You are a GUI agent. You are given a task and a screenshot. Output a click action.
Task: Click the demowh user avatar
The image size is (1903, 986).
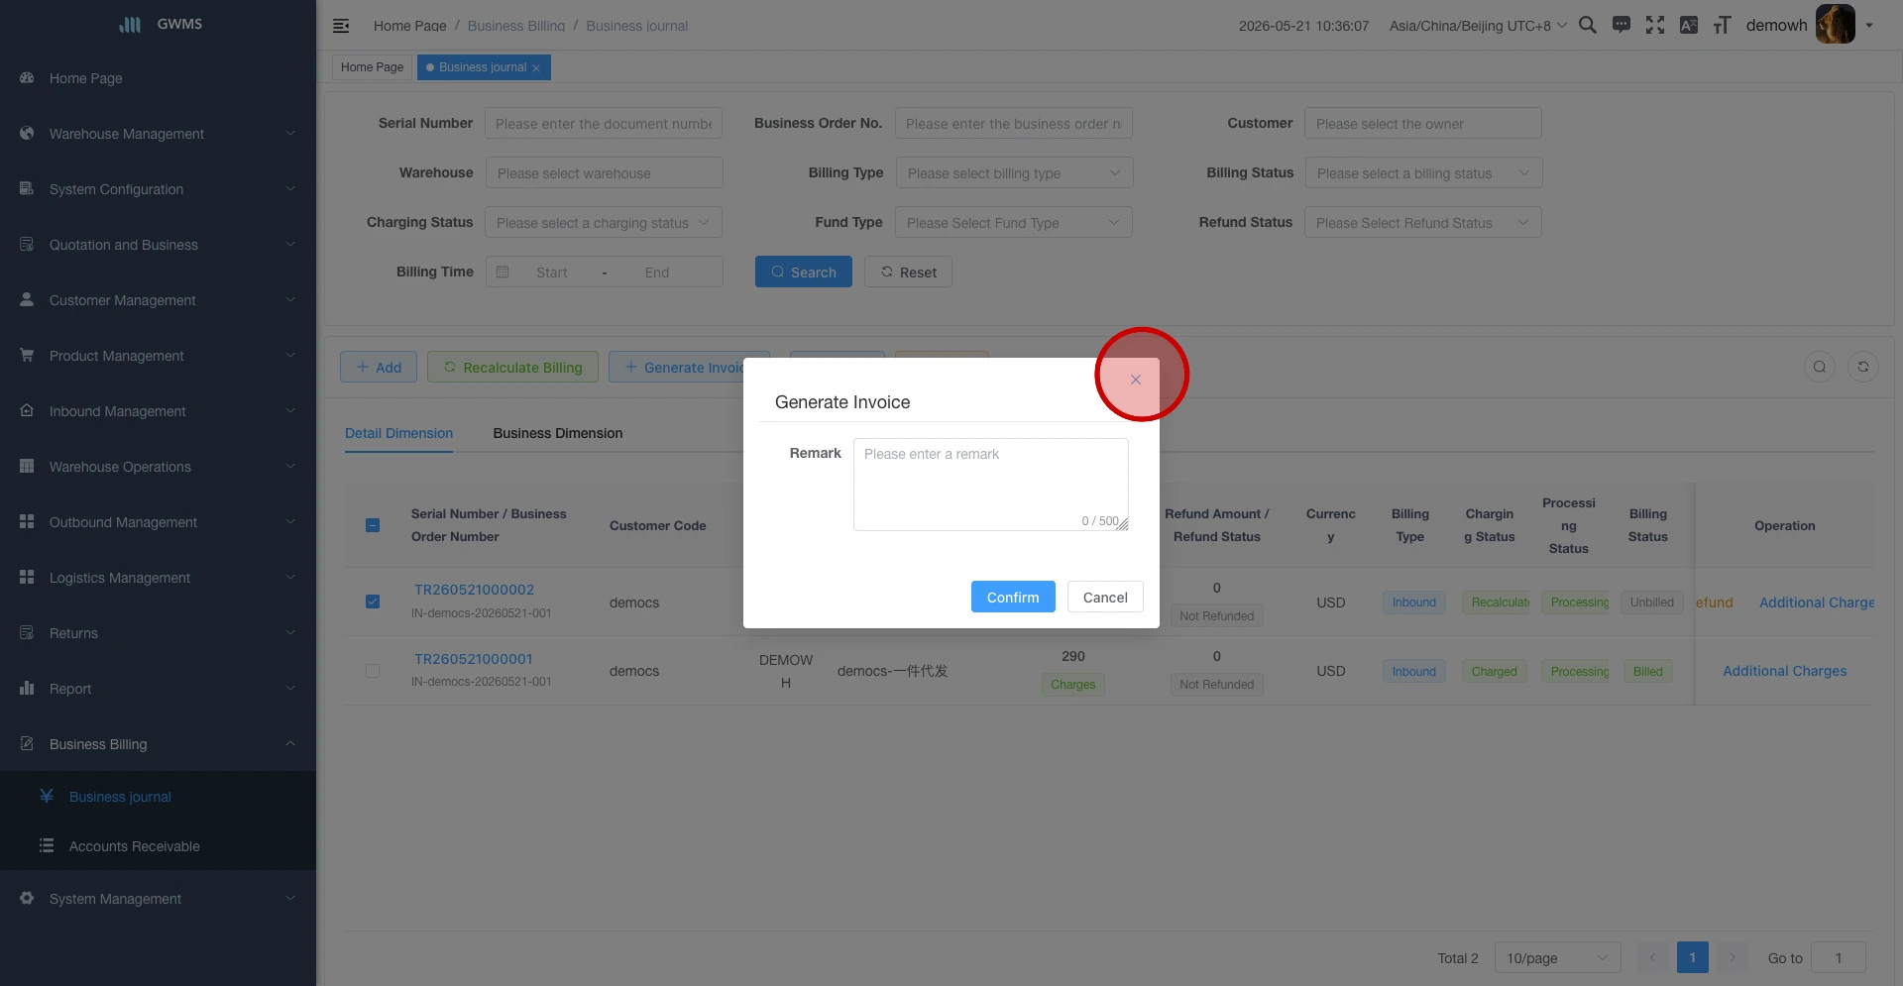[1835, 25]
